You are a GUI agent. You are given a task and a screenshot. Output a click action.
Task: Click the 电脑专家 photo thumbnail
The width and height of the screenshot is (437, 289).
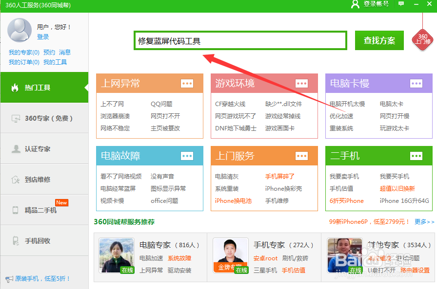click(x=117, y=255)
